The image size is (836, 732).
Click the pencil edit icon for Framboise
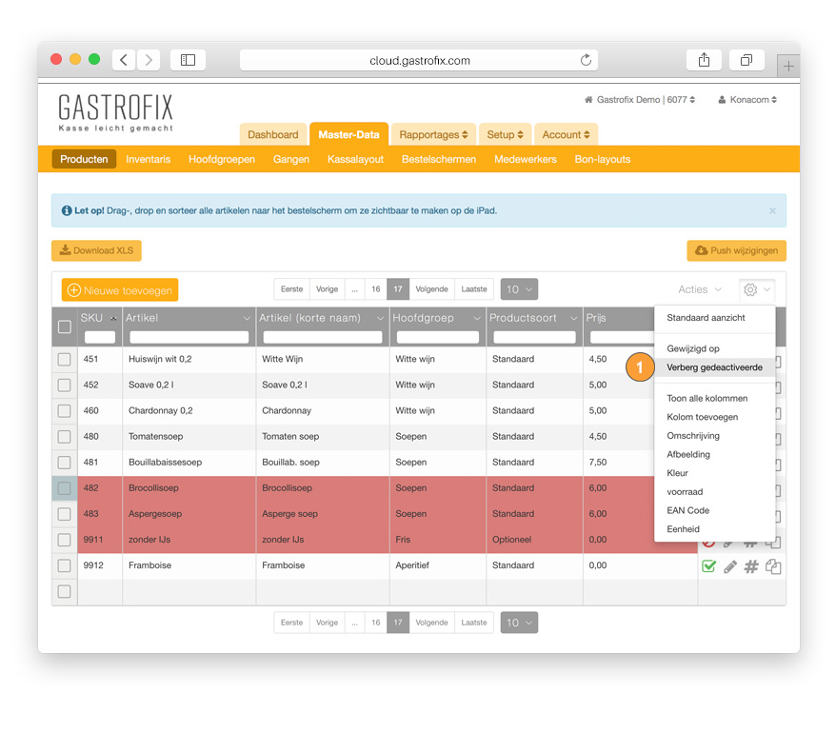tap(730, 566)
